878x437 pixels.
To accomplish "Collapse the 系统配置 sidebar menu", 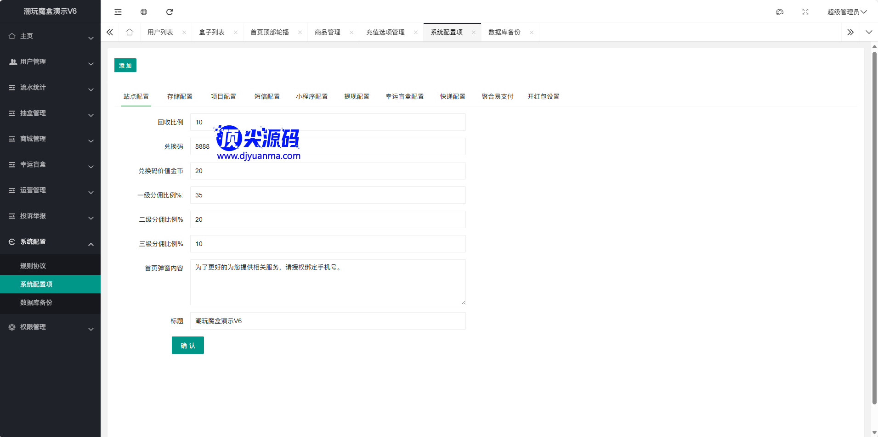I will pos(50,242).
